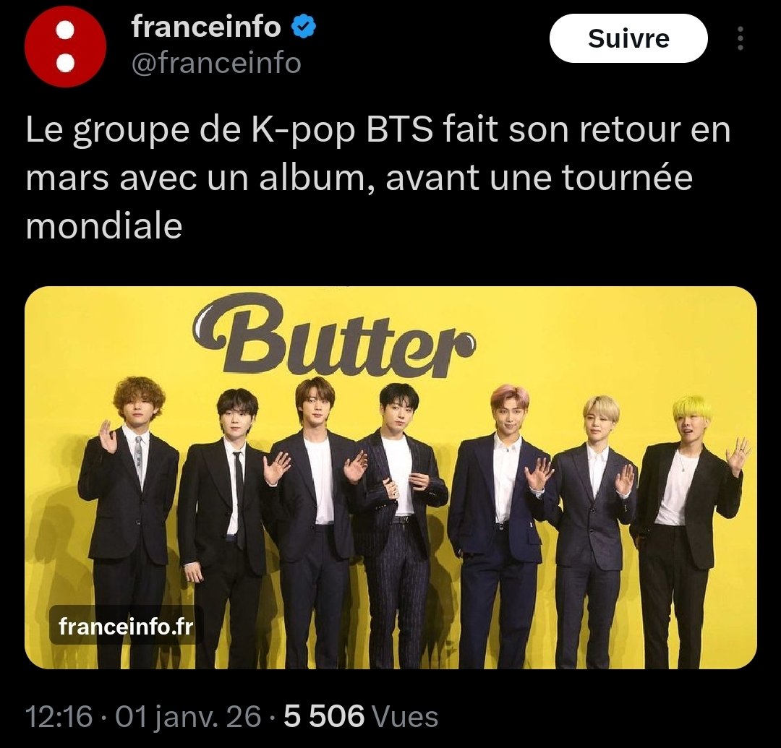
Task: Click the franceinfo.fr domain label on card
Action: (126, 626)
